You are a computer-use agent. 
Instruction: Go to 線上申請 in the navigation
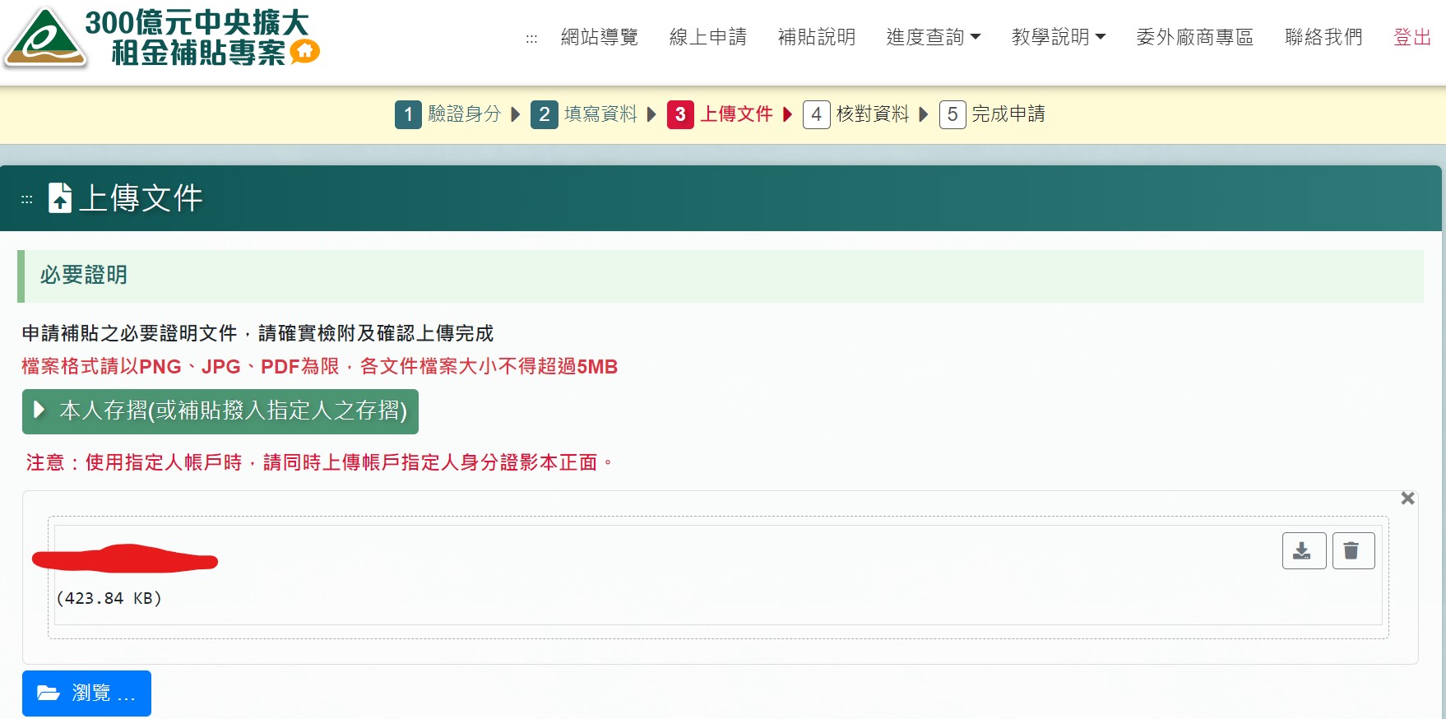707,37
